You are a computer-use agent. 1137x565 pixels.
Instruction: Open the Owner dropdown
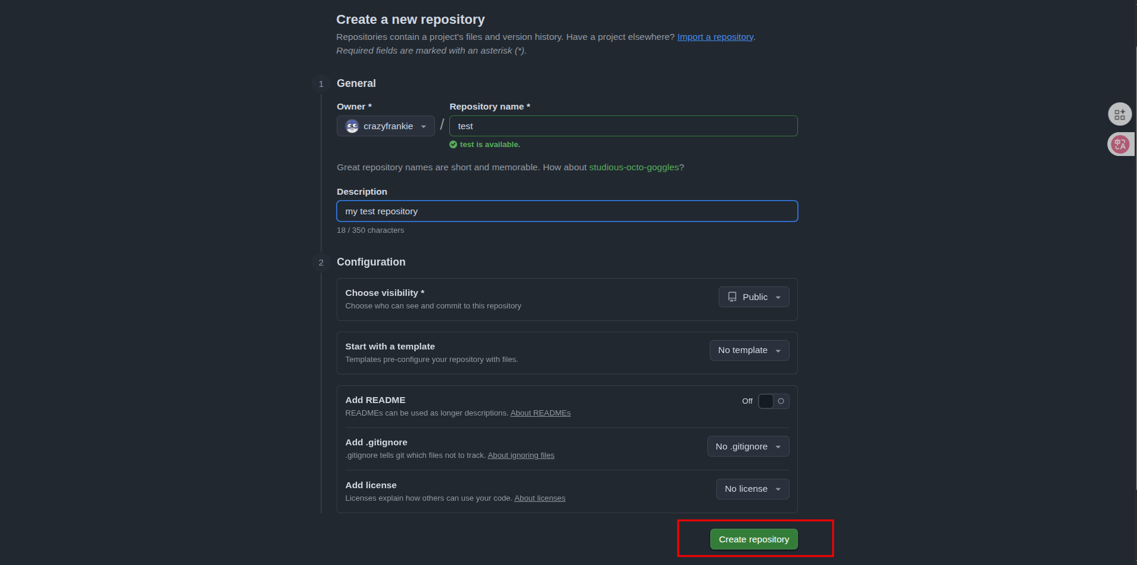coord(386,126)
